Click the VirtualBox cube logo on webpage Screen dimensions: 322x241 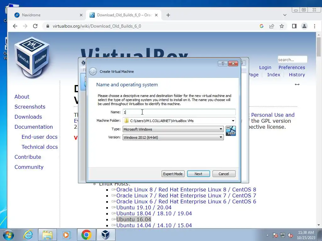[x=32, y=57]
